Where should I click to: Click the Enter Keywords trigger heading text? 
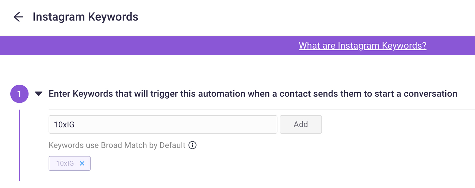click(x=253, y=94)
